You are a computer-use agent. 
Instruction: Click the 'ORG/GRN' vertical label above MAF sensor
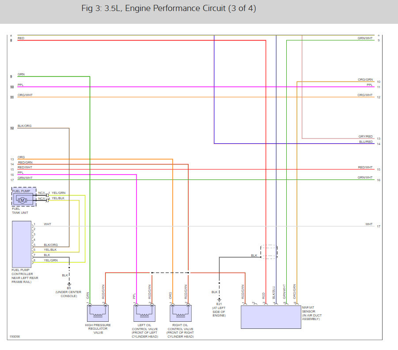[295, 291]
